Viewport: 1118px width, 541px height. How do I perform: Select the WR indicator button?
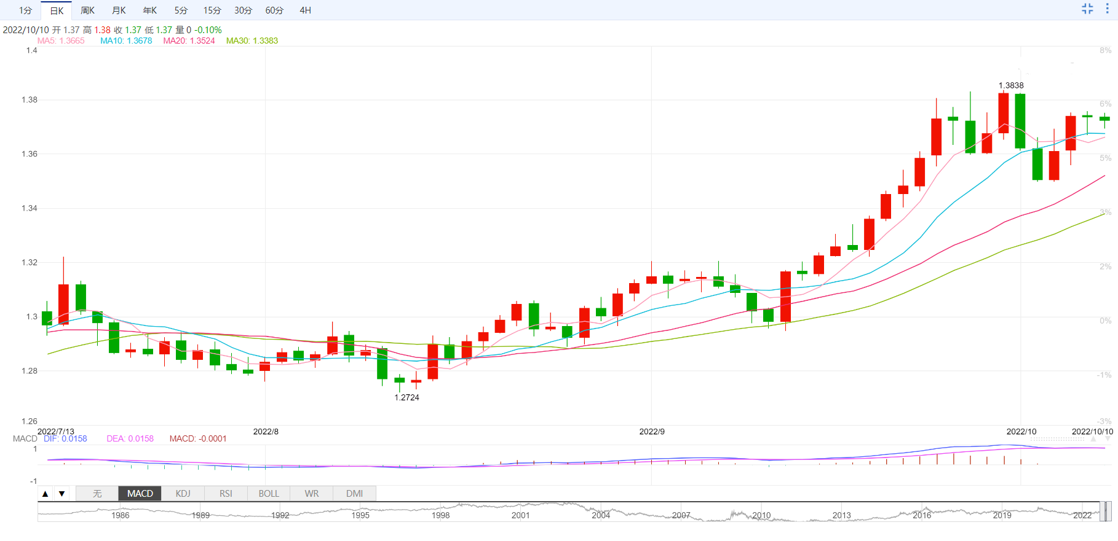coord(312,494)
